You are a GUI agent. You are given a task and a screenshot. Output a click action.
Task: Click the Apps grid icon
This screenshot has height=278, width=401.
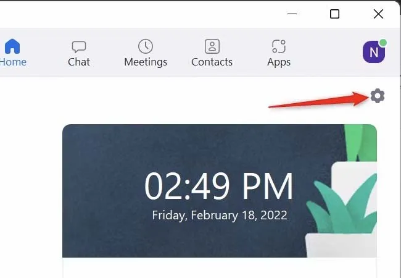tap(279, 46)
